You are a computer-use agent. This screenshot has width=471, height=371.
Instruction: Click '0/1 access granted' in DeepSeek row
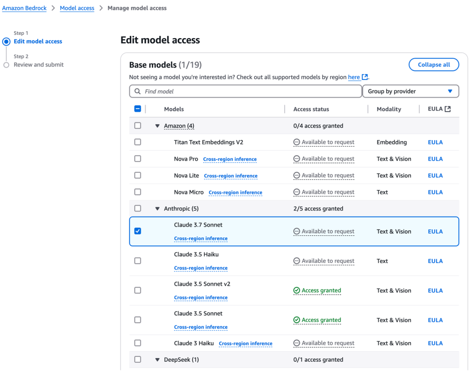click(x=318, y=360)
